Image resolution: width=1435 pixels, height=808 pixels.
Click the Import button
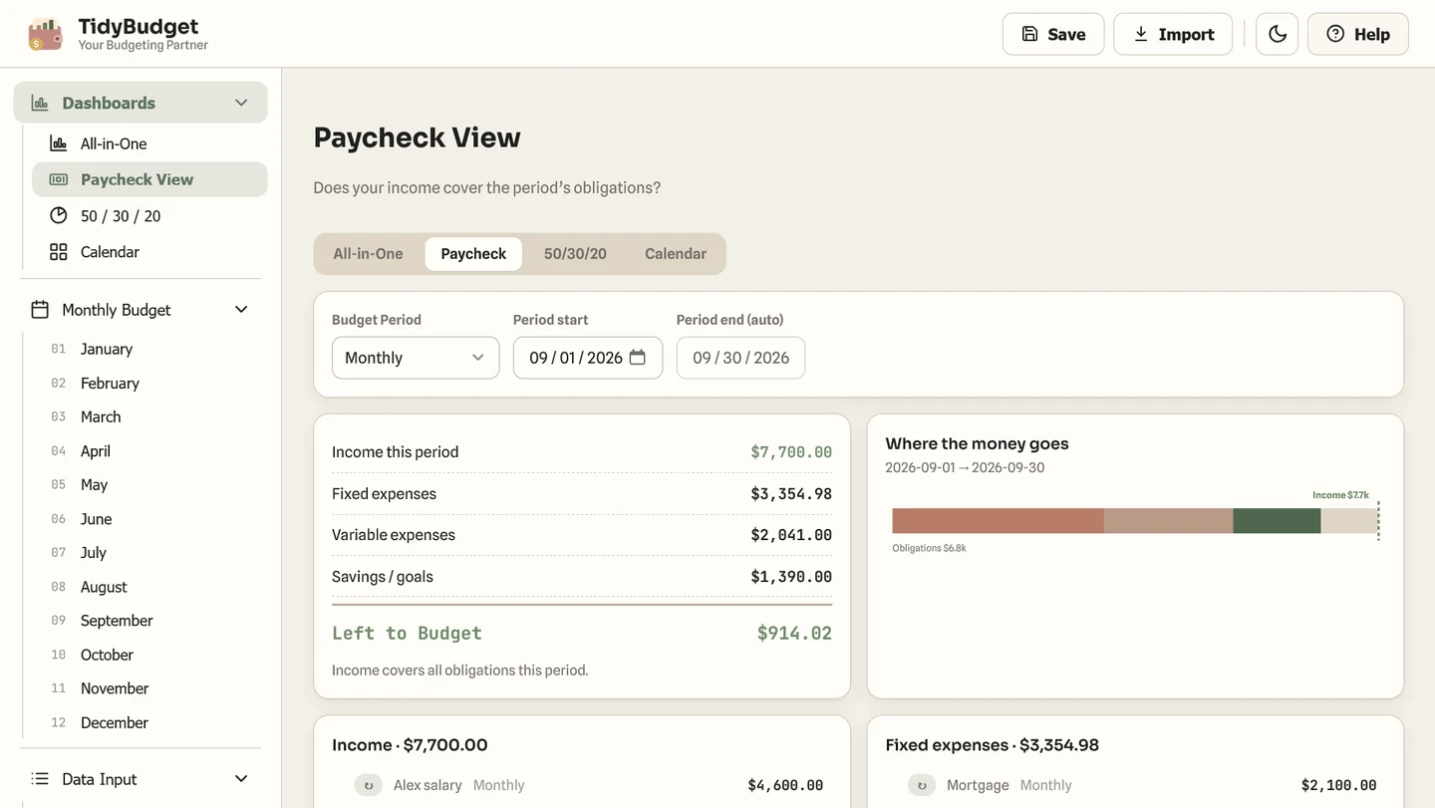coord(1173,34)
